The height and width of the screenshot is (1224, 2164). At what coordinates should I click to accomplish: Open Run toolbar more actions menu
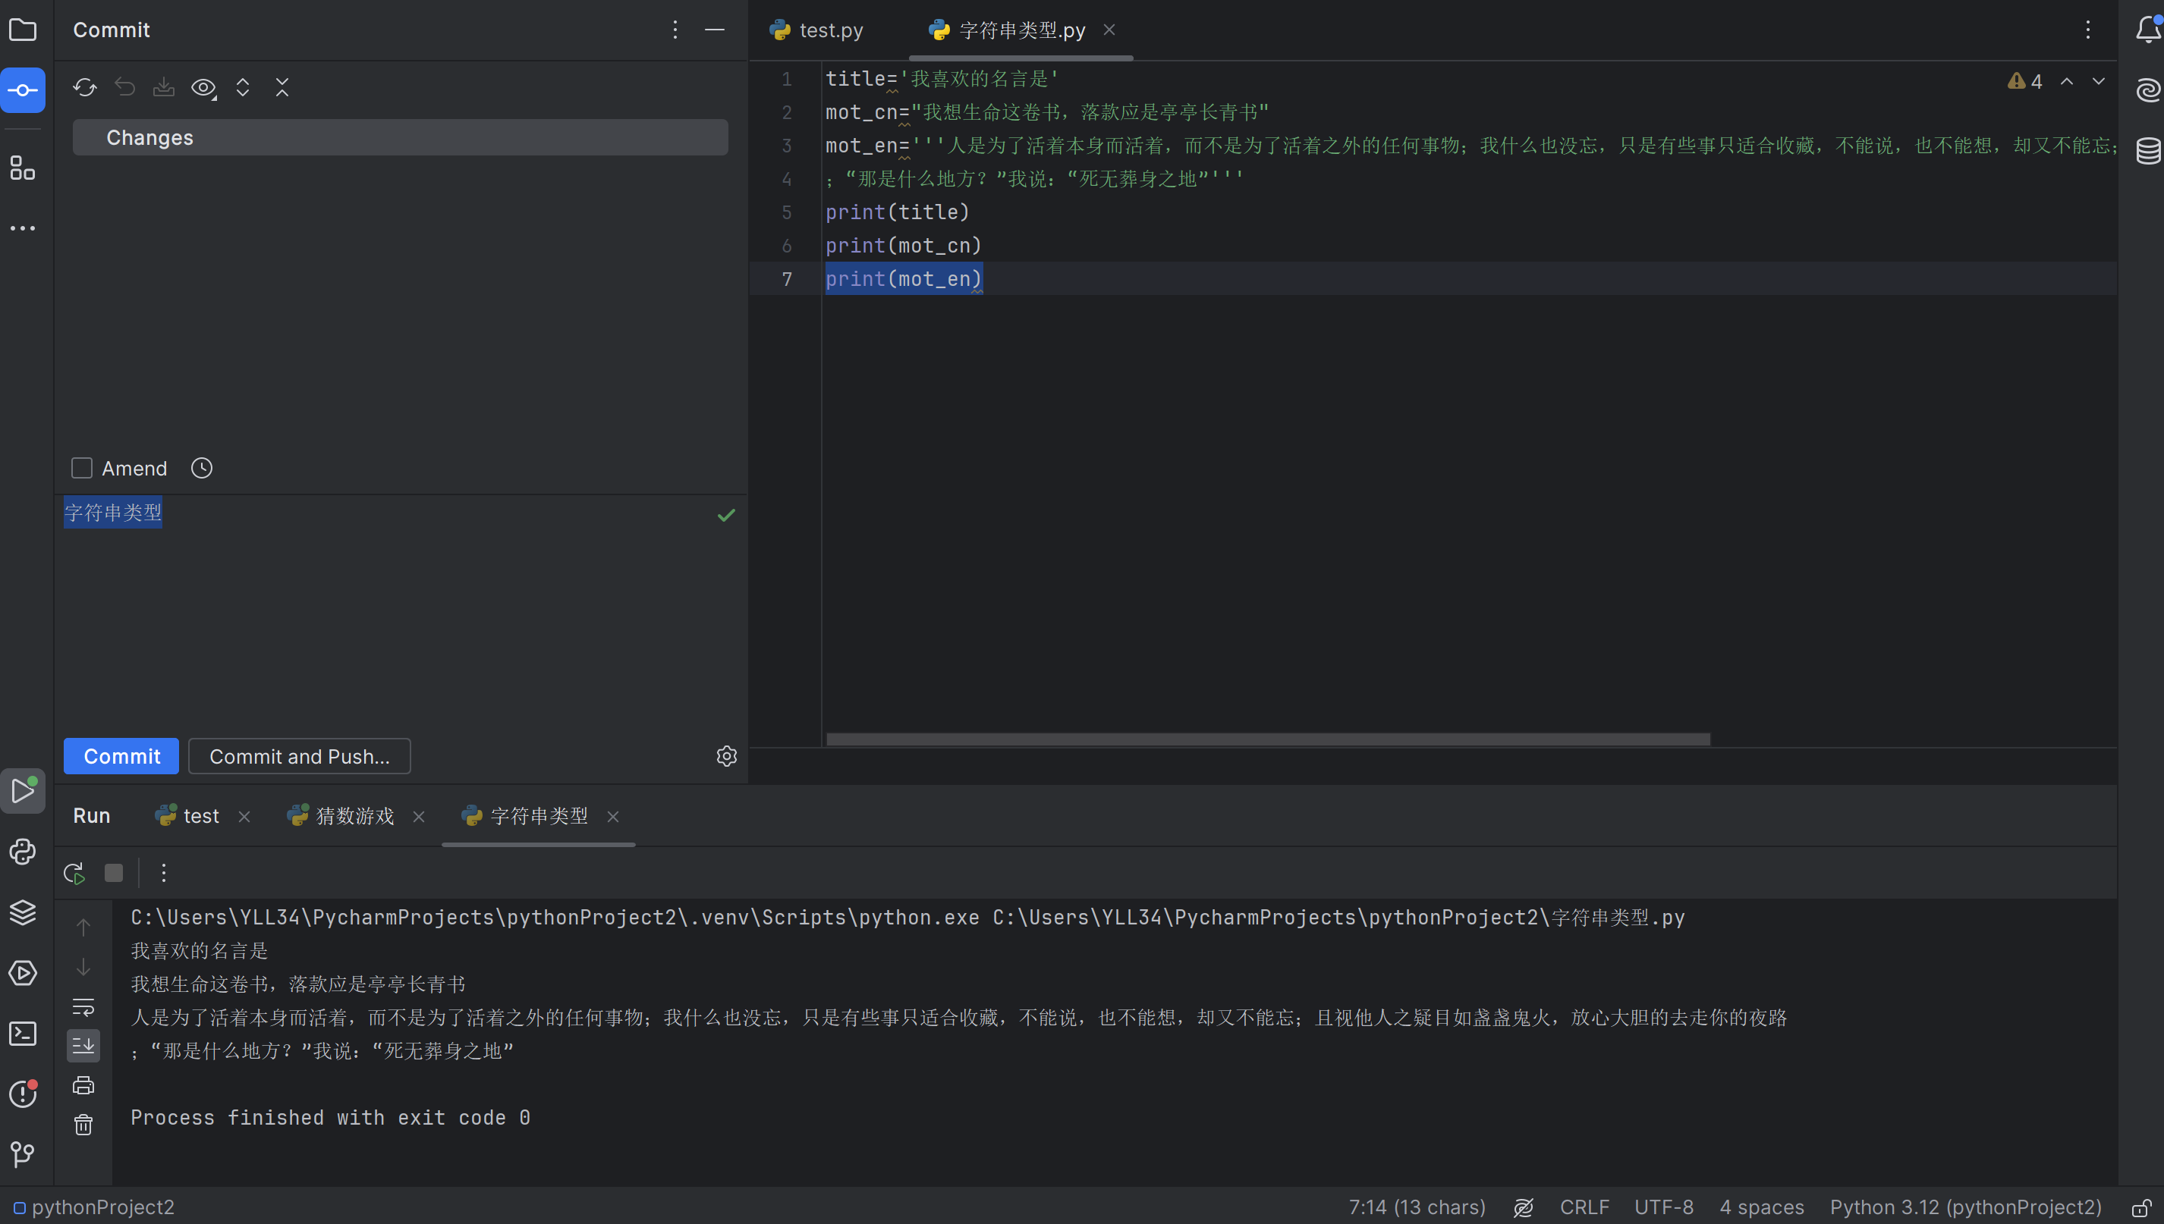[x=163, y=874]
